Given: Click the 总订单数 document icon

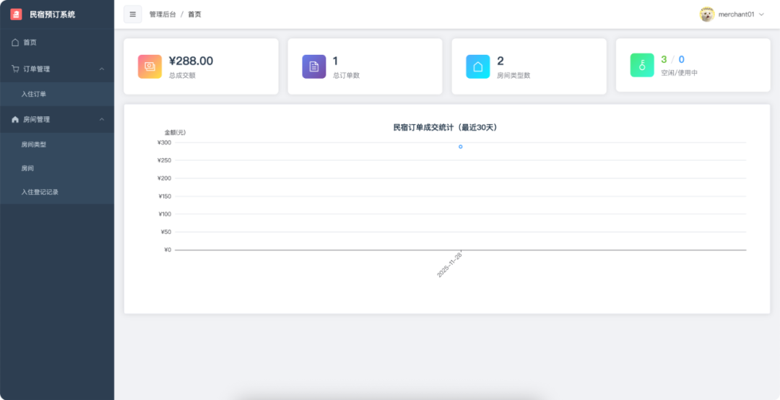Looking at the screenshot, I should pos(314,66).
